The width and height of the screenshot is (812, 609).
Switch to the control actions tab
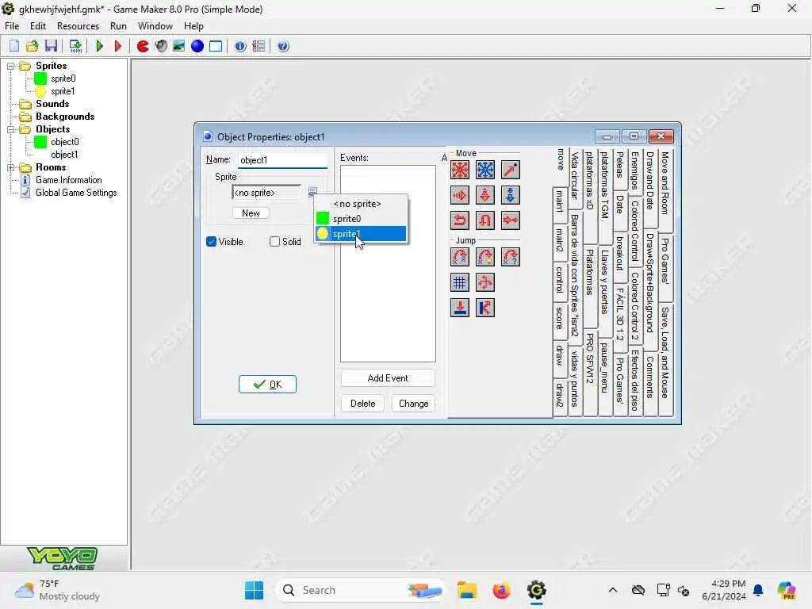pos(559,280)
